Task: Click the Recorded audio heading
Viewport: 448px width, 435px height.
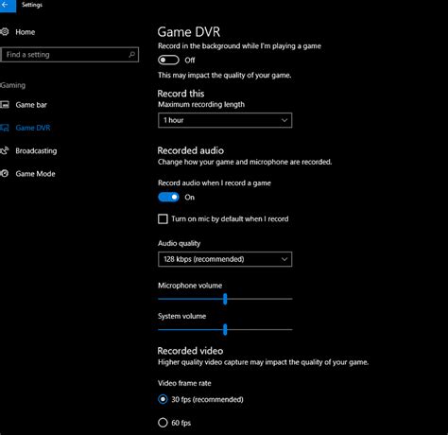Action: (191, 150)
